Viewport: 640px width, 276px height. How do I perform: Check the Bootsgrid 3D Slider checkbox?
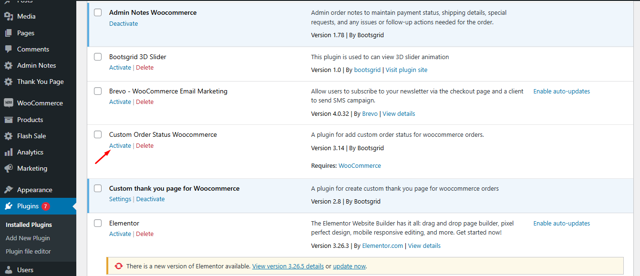coord(98,57)
